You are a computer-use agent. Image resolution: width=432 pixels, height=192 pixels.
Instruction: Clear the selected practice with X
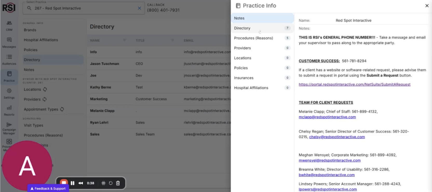point(139,8)
